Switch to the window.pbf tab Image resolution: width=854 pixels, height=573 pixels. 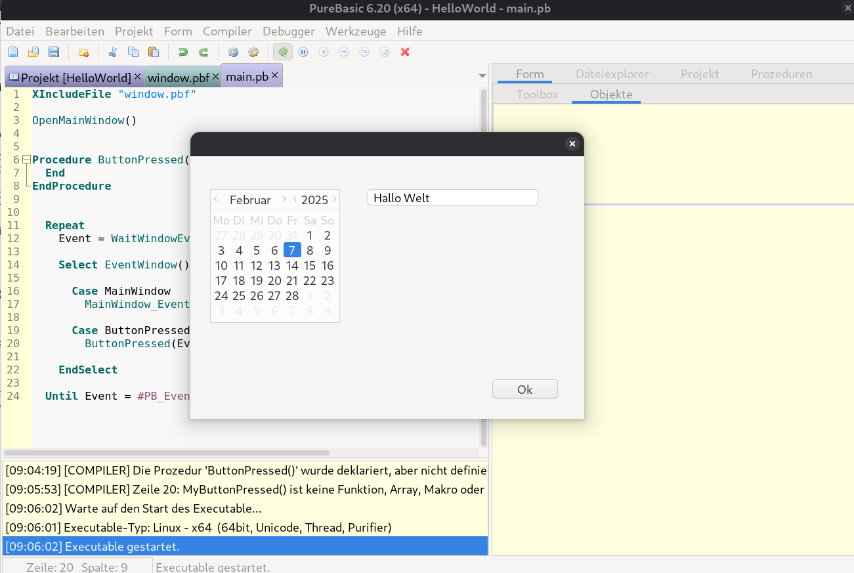pyautogui.click(x=178, y=77)
